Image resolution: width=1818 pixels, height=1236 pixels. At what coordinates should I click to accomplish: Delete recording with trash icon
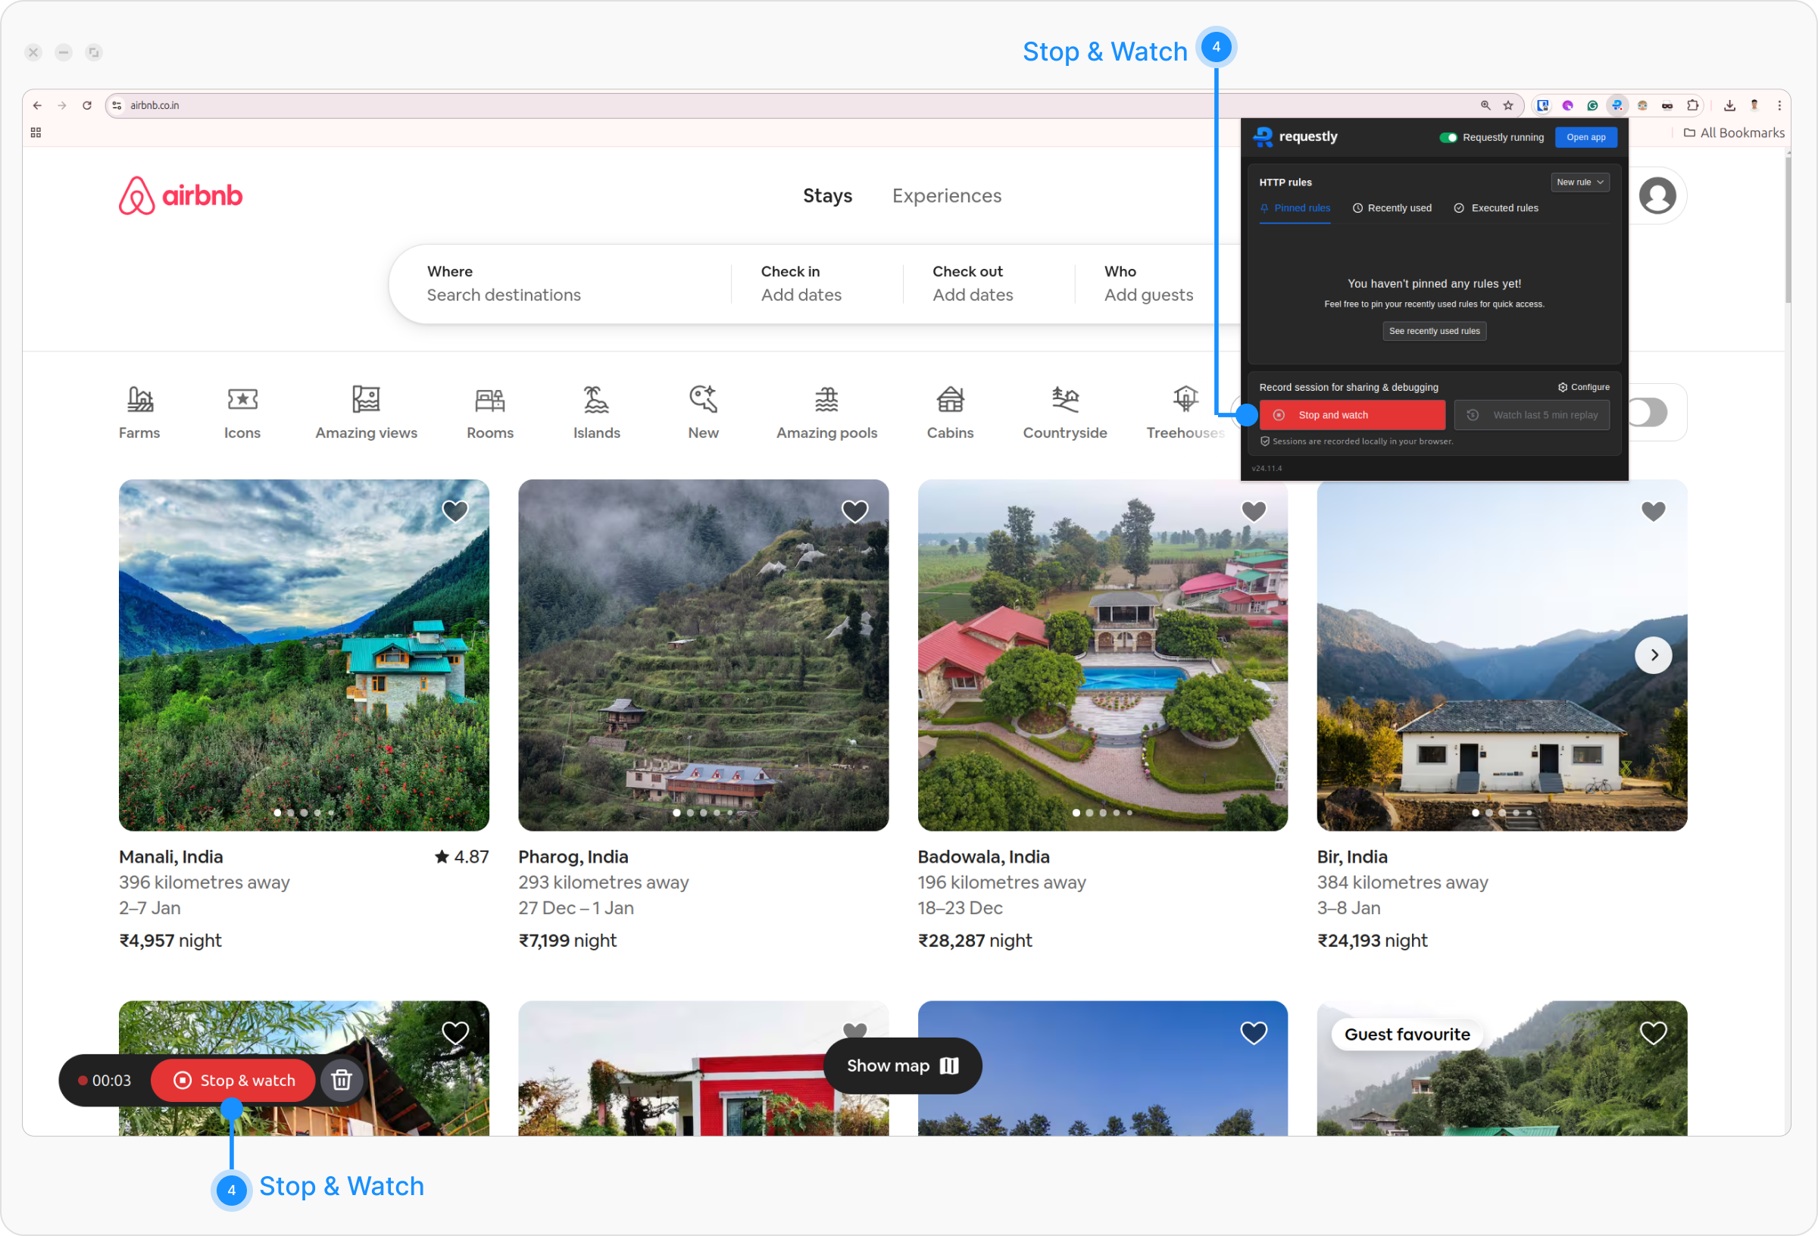pos(341,1080)
